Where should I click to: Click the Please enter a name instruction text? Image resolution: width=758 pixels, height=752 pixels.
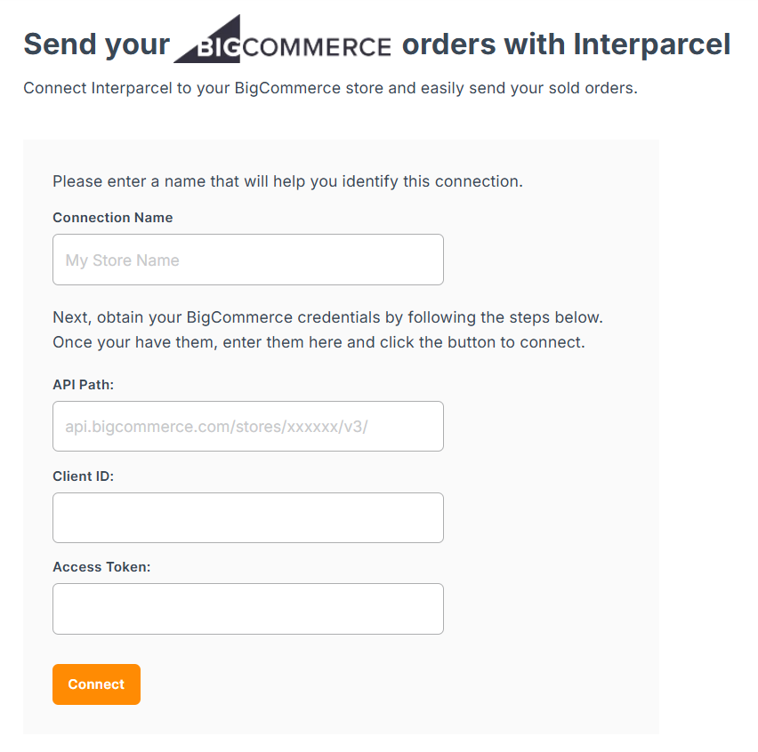tap(287, 181)
